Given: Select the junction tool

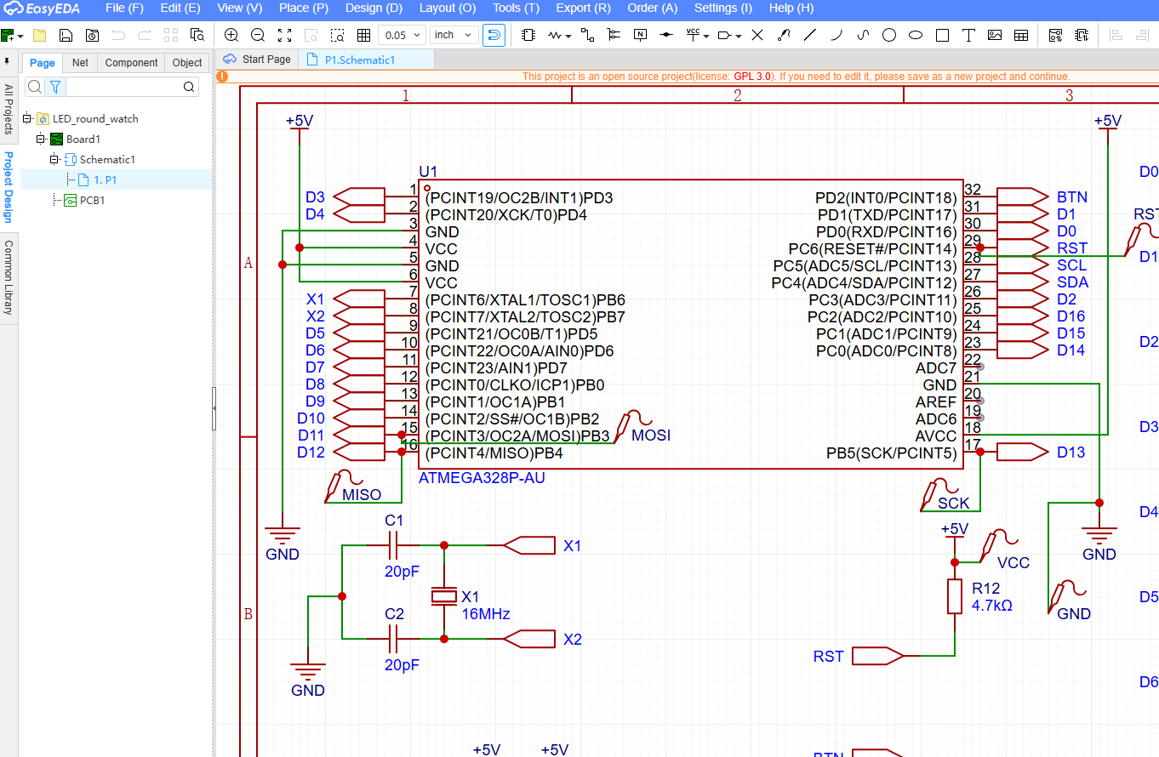Looking at the screenshot, I should [666, 35].
